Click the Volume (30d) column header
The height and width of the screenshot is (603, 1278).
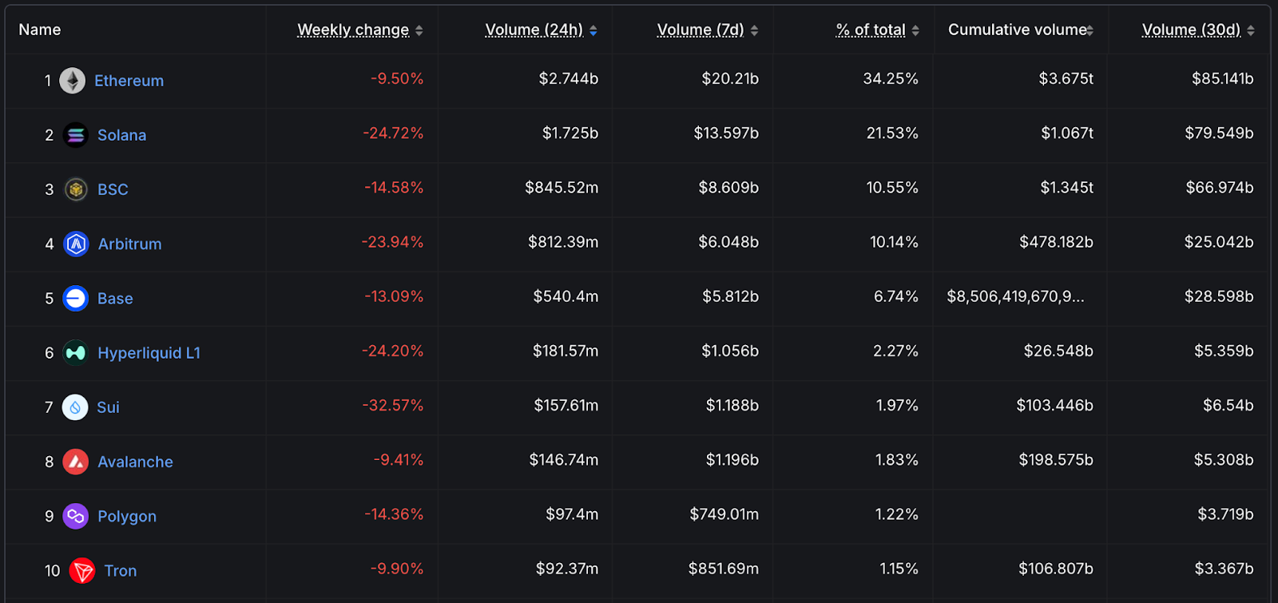pyautogui.click(x=1191, y=30)
